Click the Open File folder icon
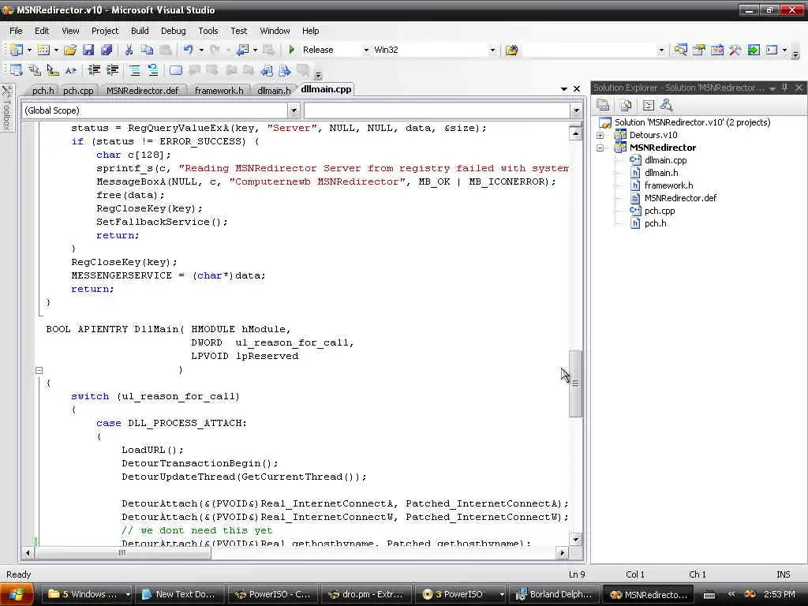The height and width of the screenshot is (606, 808). pyautogui.click(x=70, y=50)
